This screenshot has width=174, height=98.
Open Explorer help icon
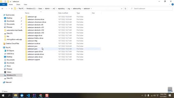[173, 4]
